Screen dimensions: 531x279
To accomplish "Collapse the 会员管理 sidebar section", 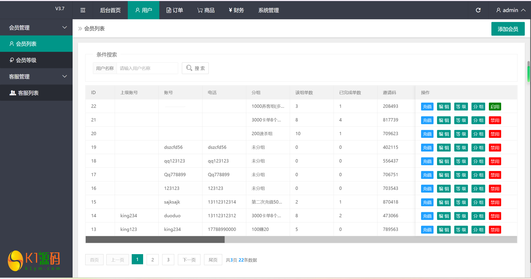I will (x=65, y=27).
